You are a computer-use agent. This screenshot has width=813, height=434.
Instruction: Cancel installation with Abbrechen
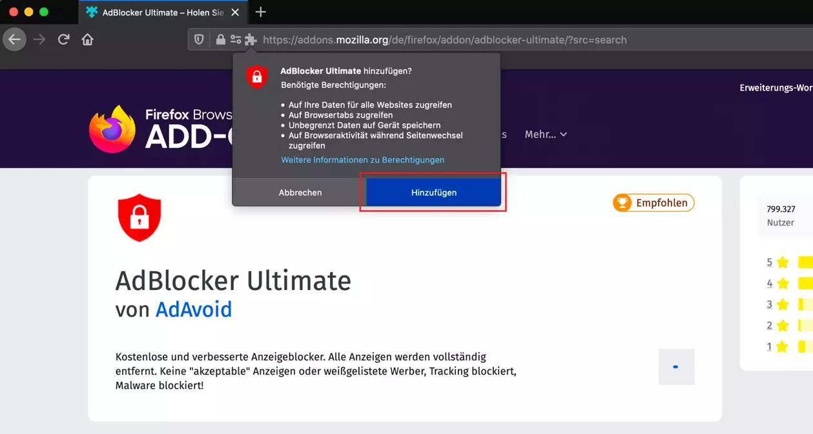300,192
